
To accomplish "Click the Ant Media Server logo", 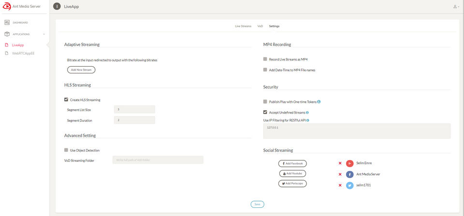I will pos(7,7).
